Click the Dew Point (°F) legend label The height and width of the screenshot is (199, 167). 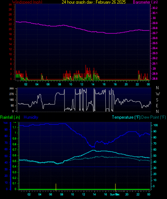[153, 117]
